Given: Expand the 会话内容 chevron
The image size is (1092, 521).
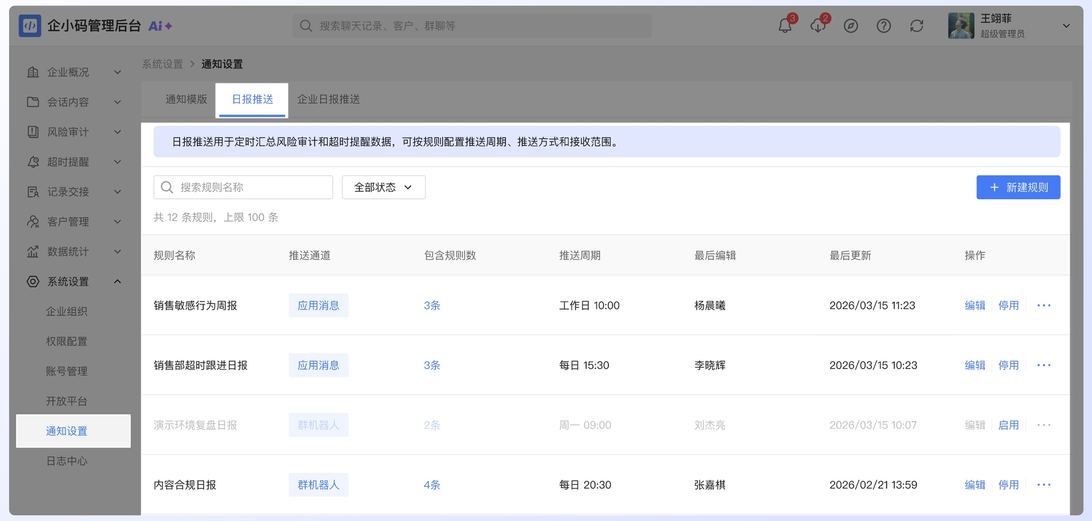Looking at the screenshot, I should click(x=117, y=102).
